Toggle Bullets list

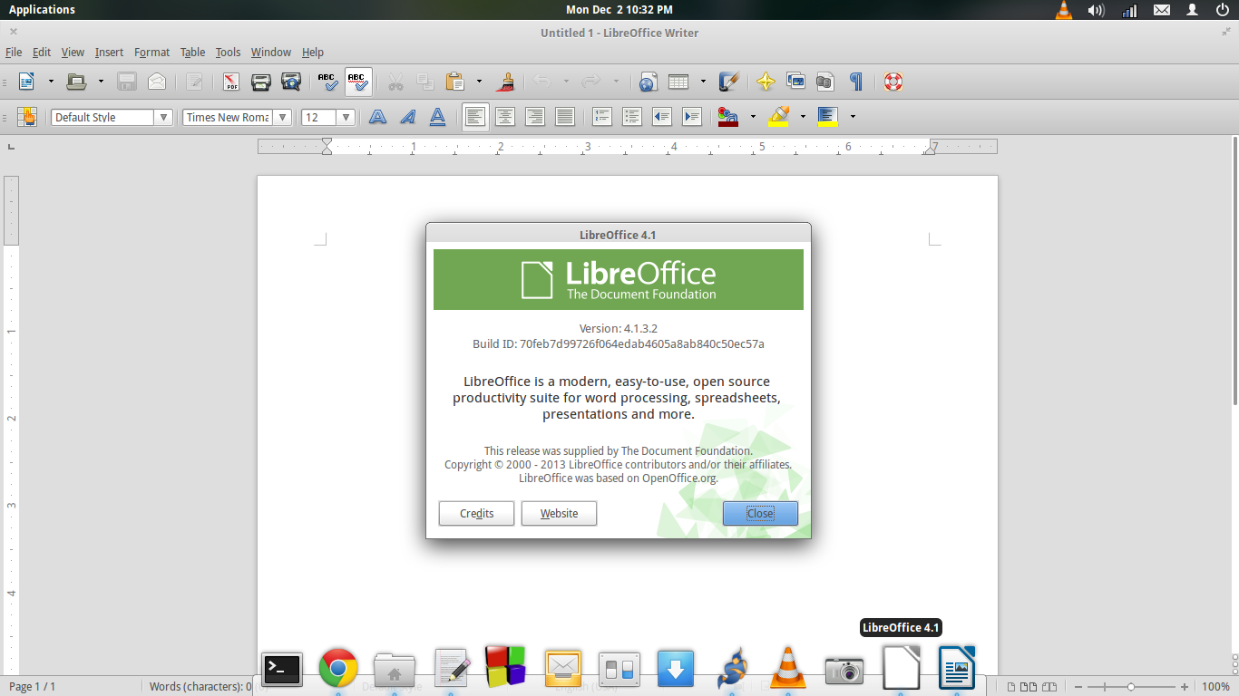pos(632,117)
